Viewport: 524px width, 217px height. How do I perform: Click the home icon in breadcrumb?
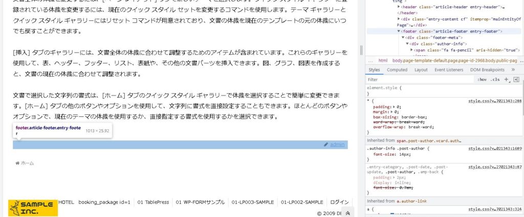(x=17, y=163)
